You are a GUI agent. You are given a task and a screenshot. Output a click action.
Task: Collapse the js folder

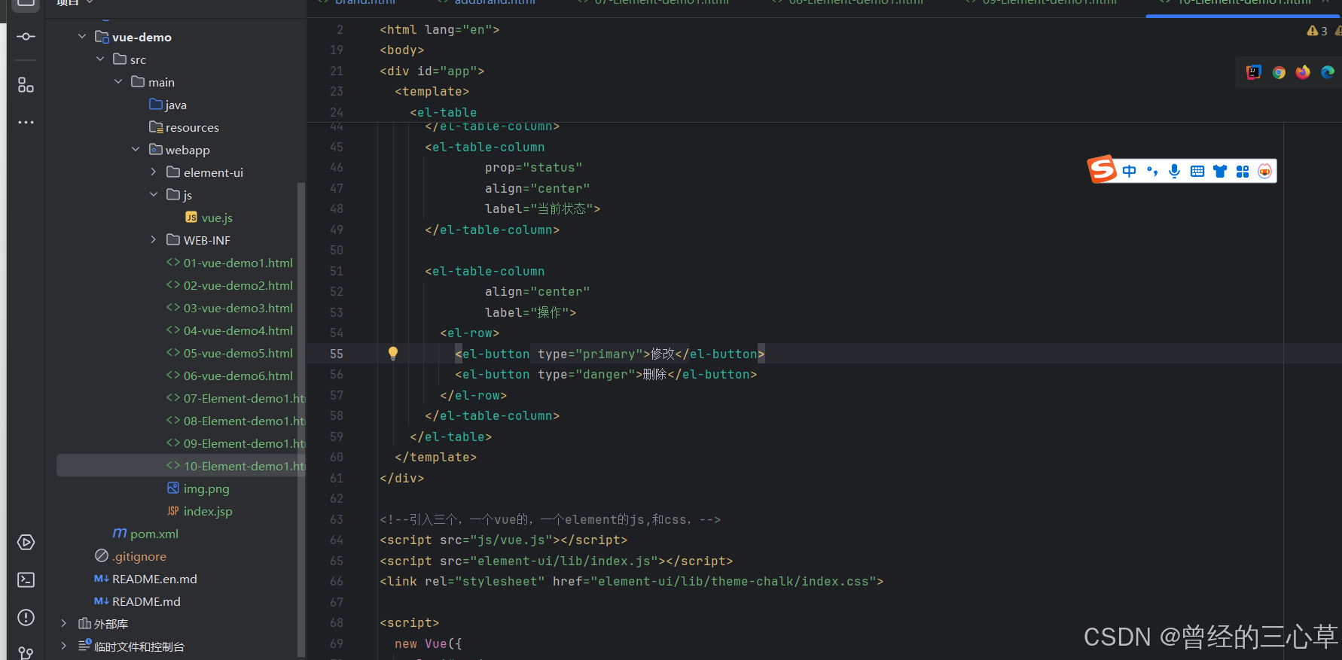tap(154, 194)
